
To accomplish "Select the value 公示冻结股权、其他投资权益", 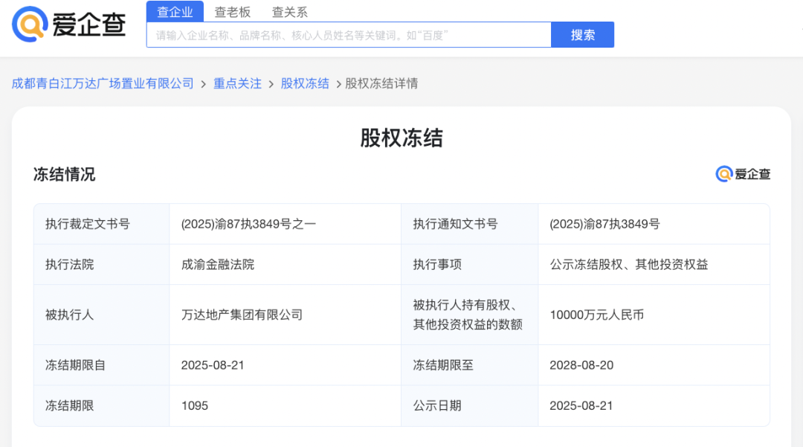I will tap(629, 265).
